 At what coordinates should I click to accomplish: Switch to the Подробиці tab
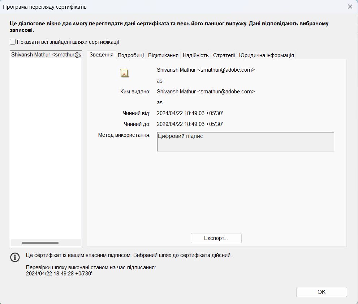pyautogui.click(x=131, y=55)
